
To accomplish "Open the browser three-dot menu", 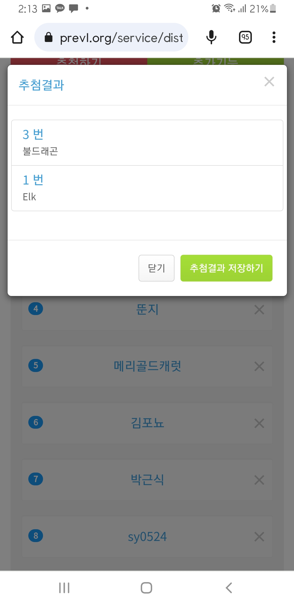I will (274, 37).
